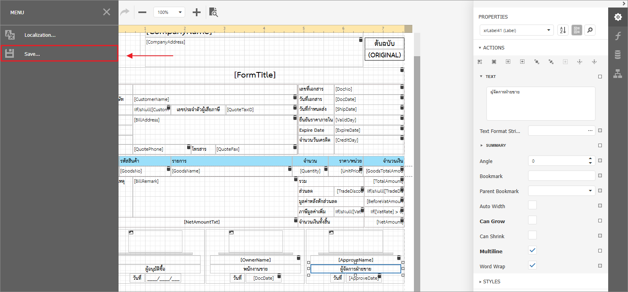The width and height of the screenshot is (628, 292).
Task: Open the Field List database tab
Action: (618, 55)
